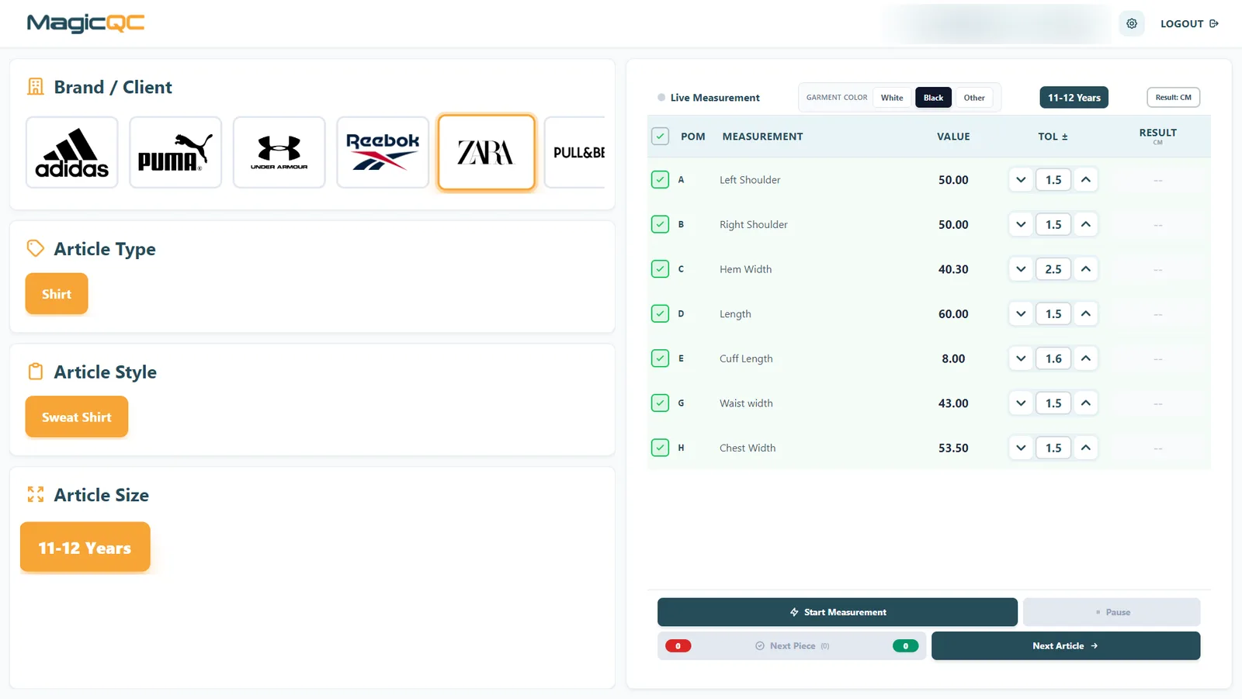This screenshot has height=699, width=1242.
Task: Set garment color to White
Action: coord(892,98)
